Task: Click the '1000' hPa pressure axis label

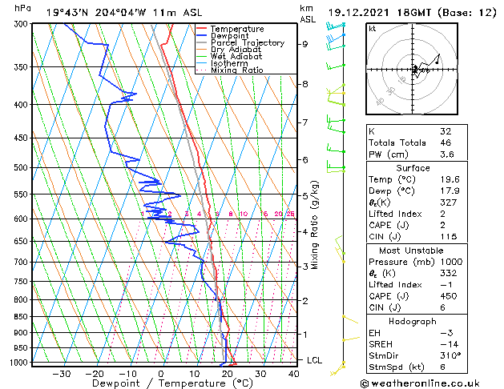Action: coord(21,363)
